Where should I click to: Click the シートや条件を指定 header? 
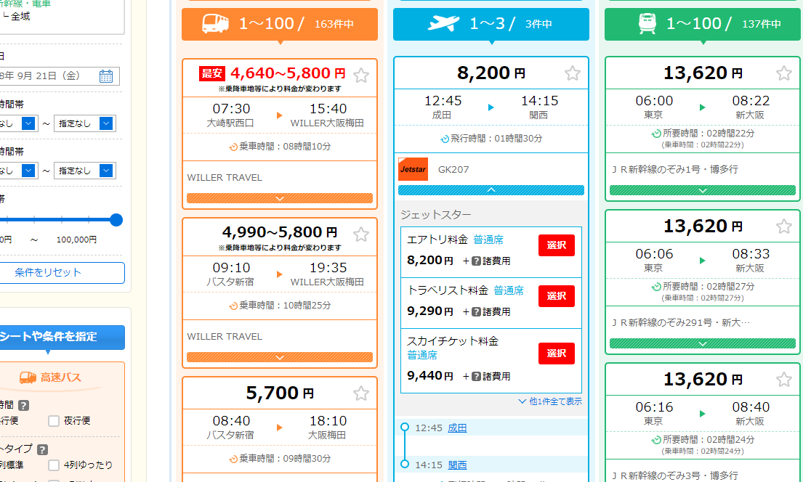pos(62,337)
